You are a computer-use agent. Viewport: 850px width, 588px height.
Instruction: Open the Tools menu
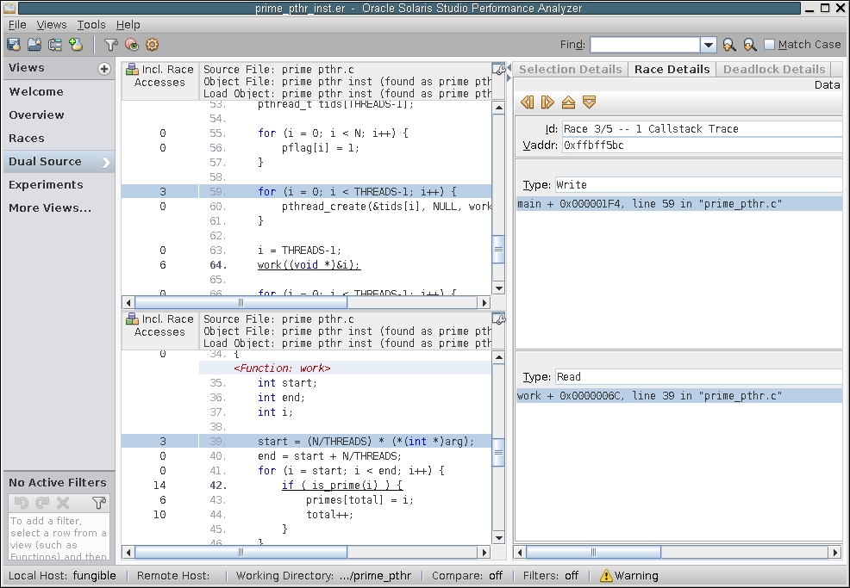pyautogui.click(x=91, y=25)
